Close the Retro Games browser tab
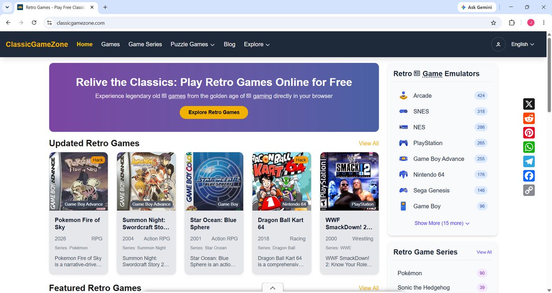Screen dimensions: 552x293 pos(92,7)
